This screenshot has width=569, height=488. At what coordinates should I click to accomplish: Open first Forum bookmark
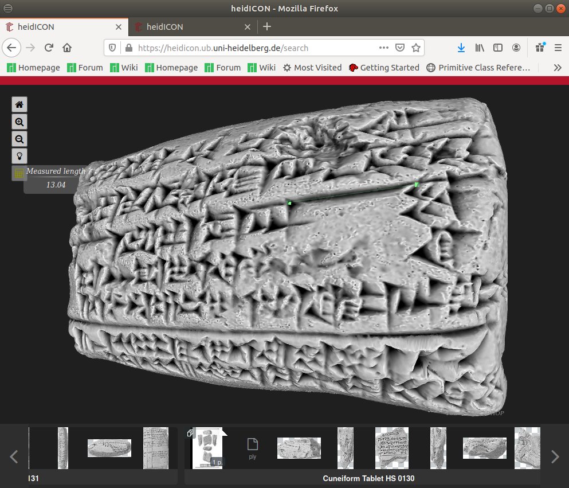pos(85,68)
